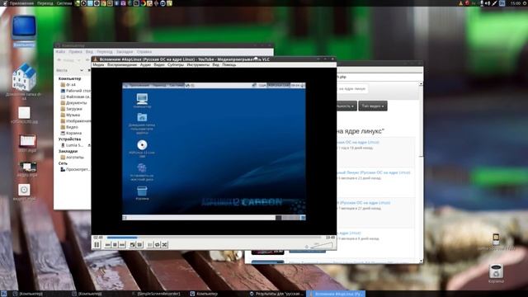Open VLC Аудио menu
Image resolution: width=528 pixels, height=297 pixels.
point(145,64)
